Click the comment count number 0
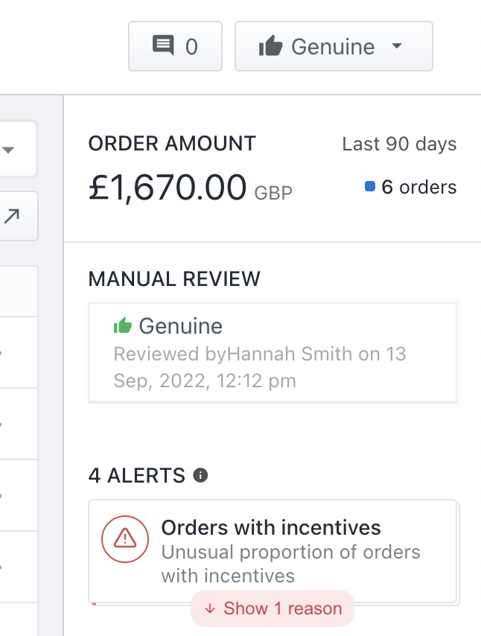The image size is (481, 636). click(191, 47)
